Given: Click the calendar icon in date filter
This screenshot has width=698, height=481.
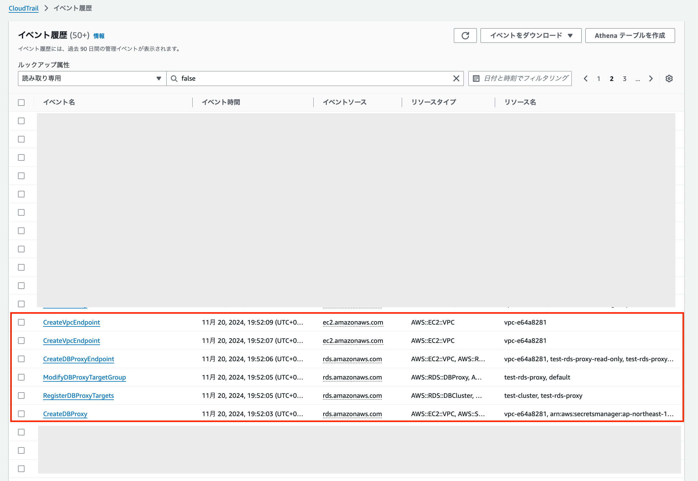Looking at the screenshot, I should point(476,79).
